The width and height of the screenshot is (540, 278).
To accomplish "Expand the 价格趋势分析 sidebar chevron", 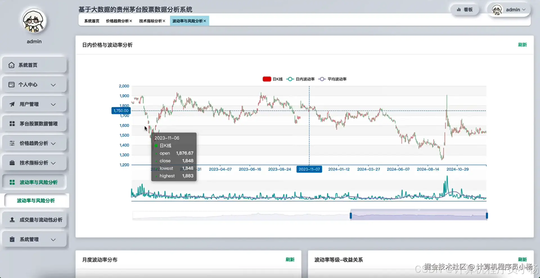I will [x=53, y=143].
